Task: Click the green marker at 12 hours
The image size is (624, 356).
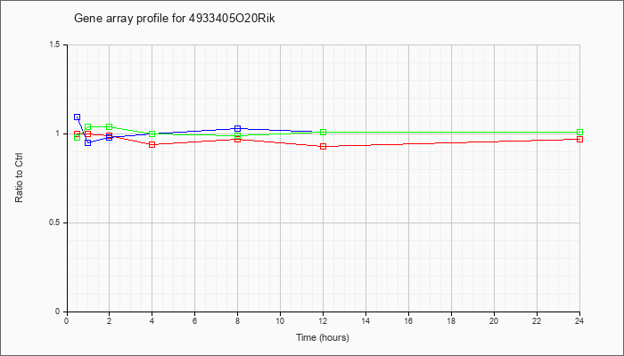Action: 323,132
